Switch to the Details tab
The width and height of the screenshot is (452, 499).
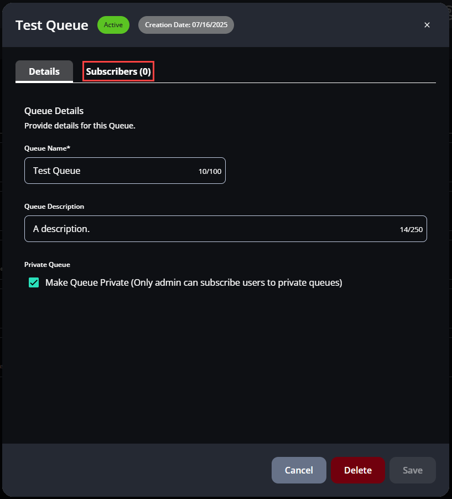pyautogui.click(x=44, y=71)
